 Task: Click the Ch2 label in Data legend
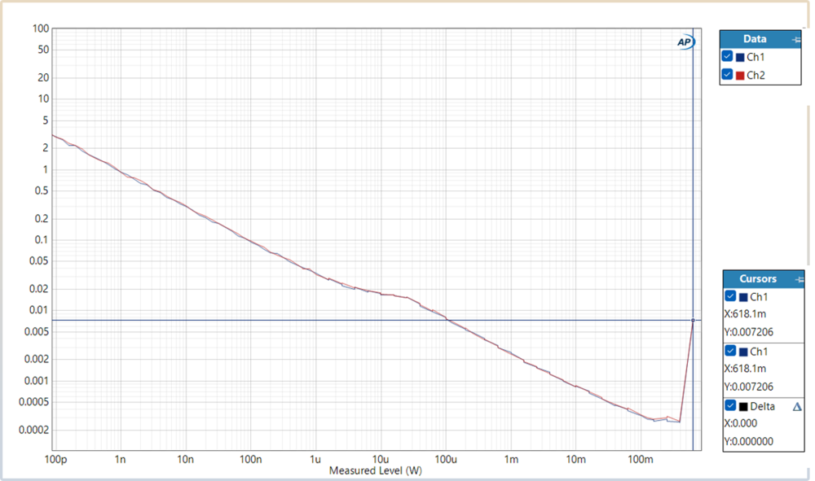coord(756,75)
